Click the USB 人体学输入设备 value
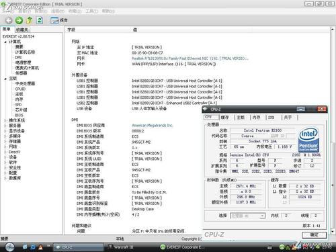This screenshot has height=252, width=336. (149, 109)
